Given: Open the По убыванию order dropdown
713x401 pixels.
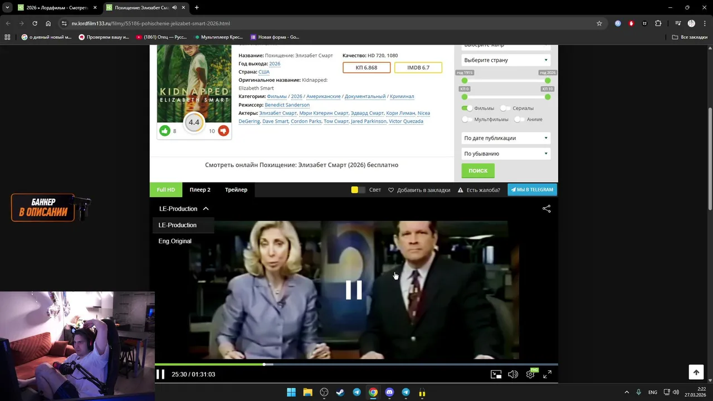Looking at the screenshot, I should click(x=506, y=154).
